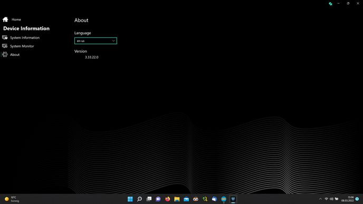Screen dimensions: 363x204
Task: Open the white blue taskbar app
Action: (214, 199)
